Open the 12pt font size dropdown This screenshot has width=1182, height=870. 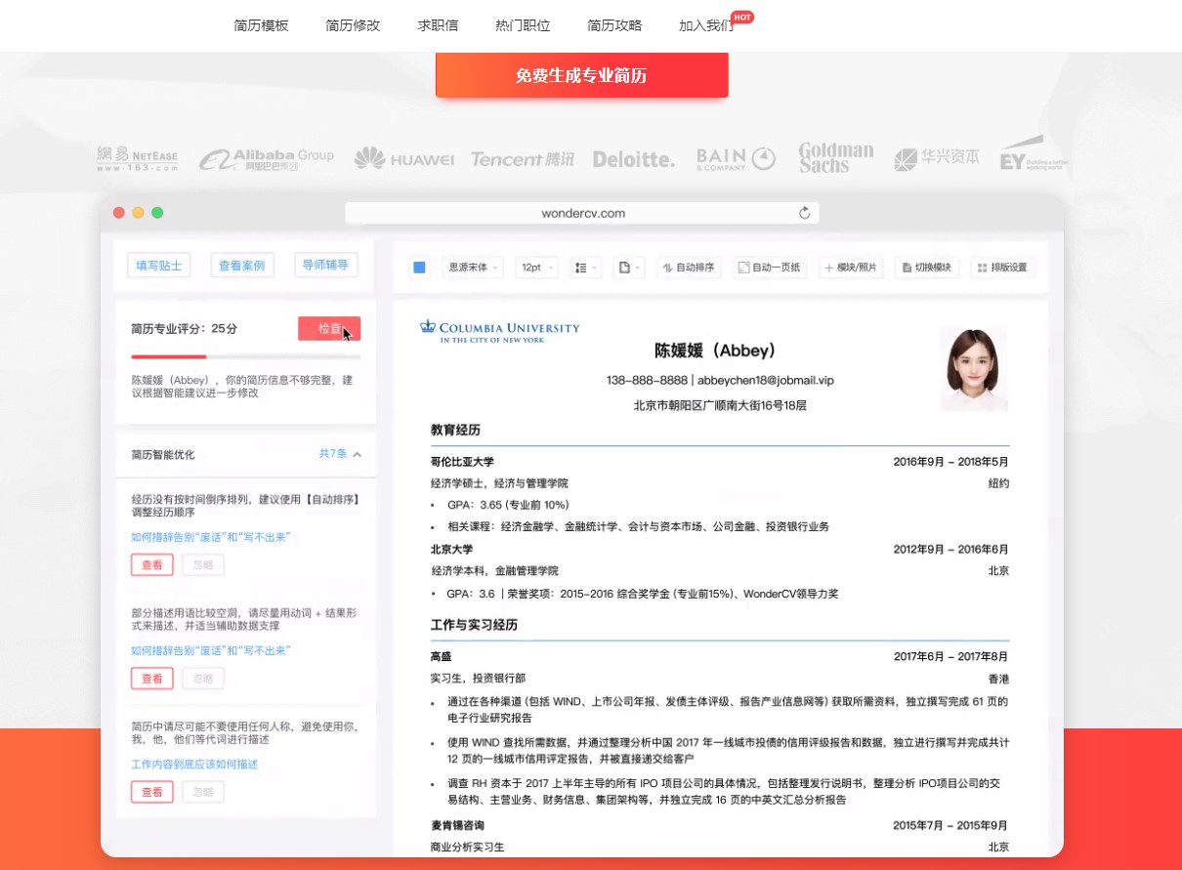535,267
